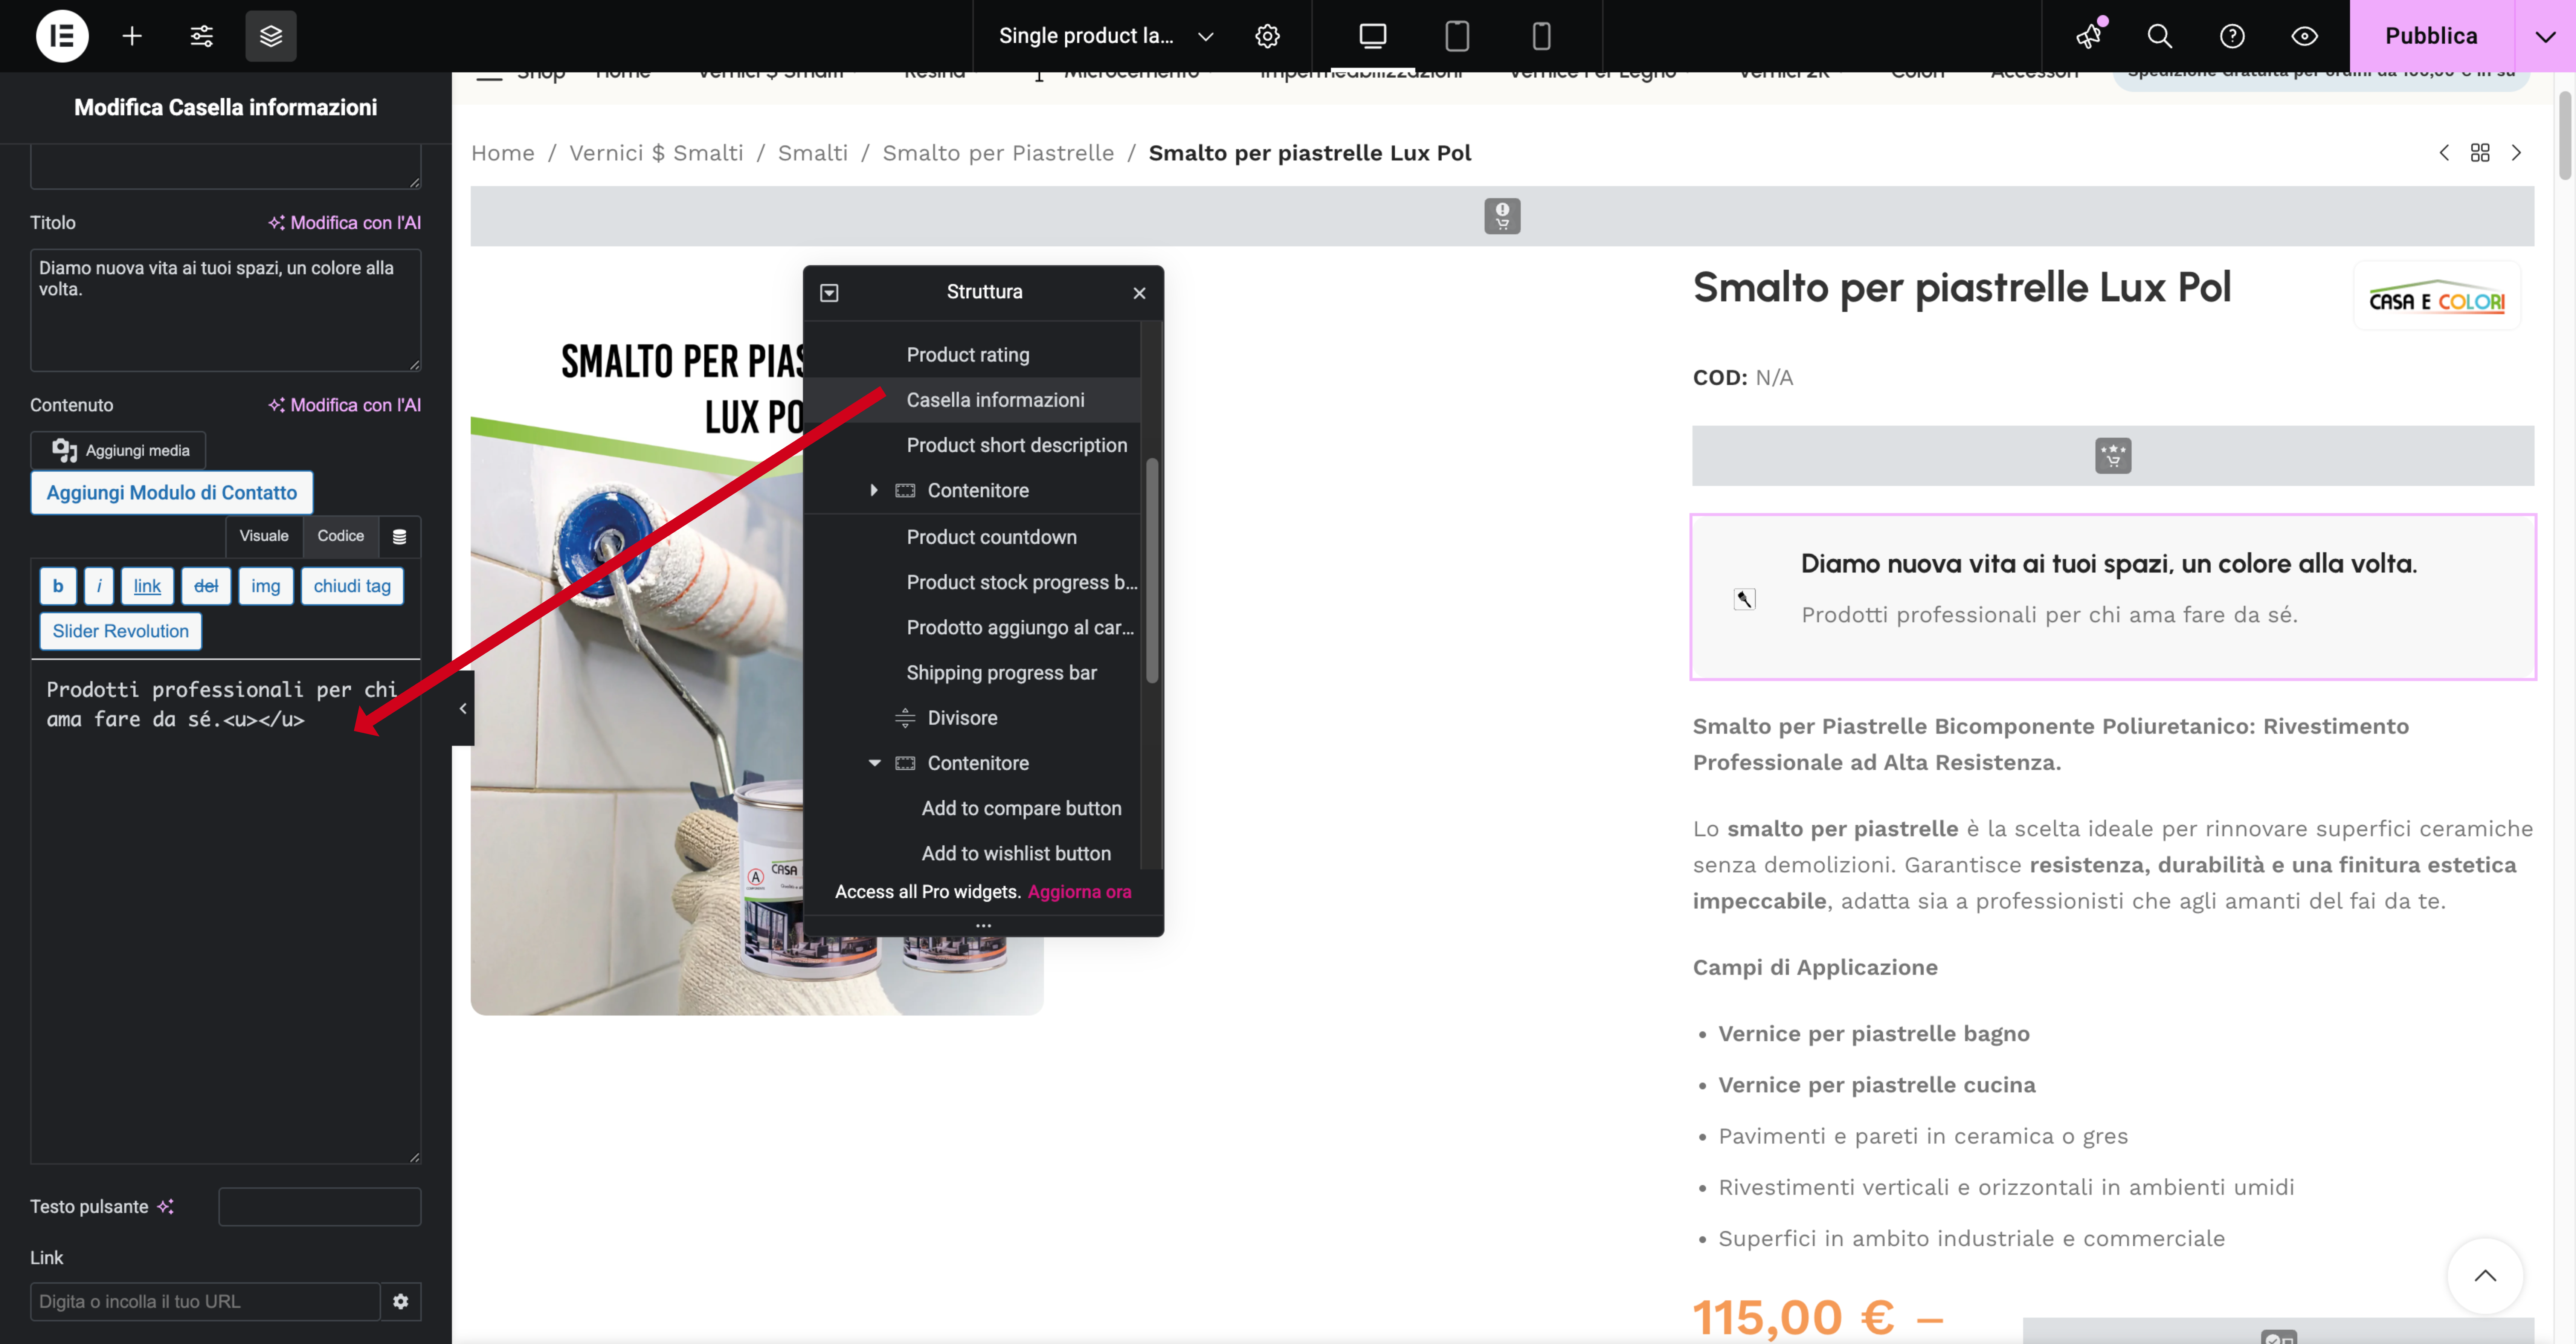Click the Aggiungi media button

[118, 451]
